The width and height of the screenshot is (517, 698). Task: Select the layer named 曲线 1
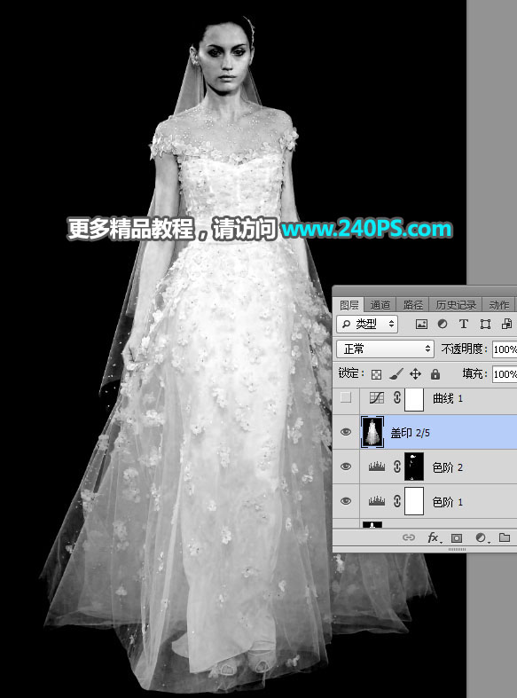448,398
